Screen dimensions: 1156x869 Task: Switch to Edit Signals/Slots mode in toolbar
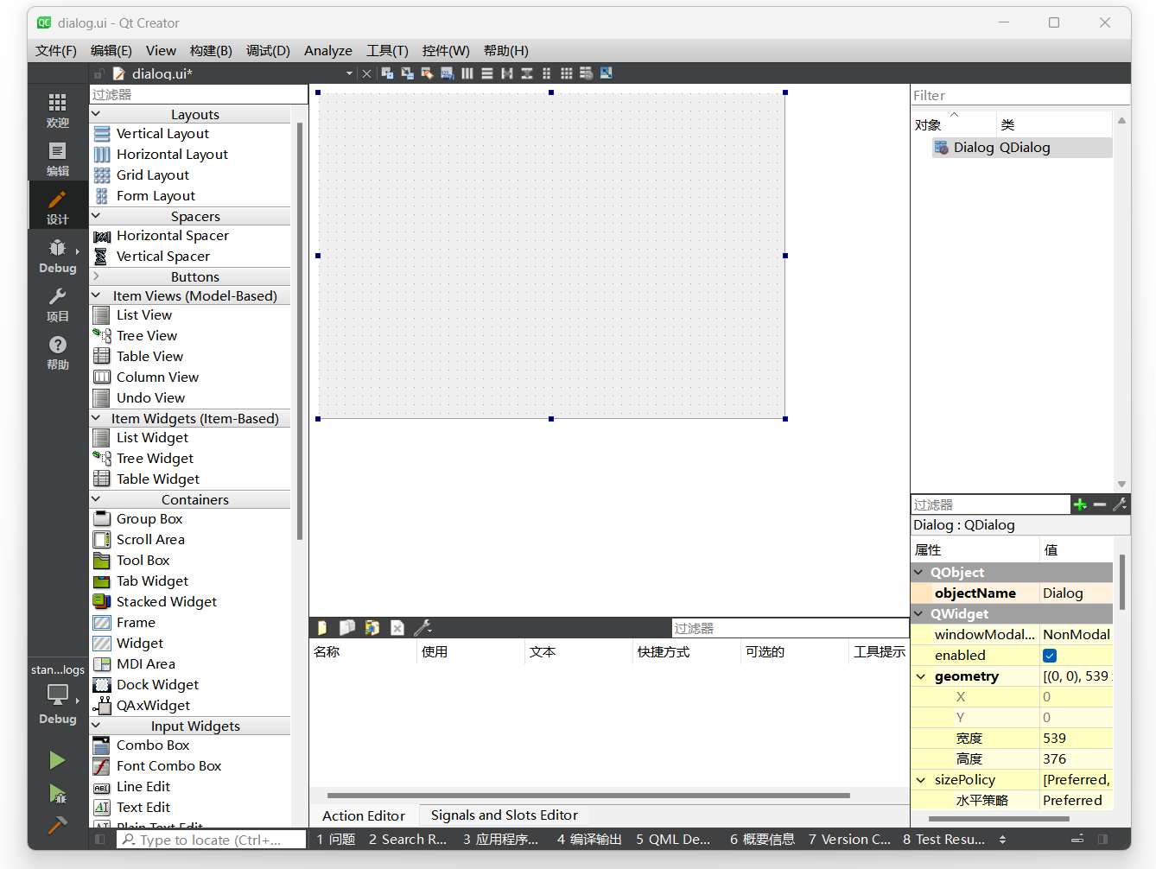(407, 73)
